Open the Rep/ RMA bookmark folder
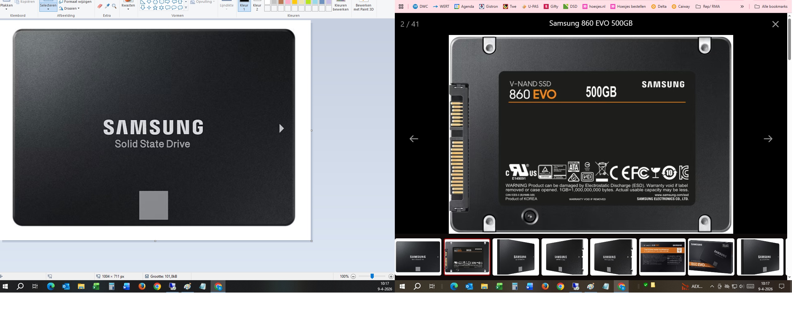794x317 pixels. (707, 7)
